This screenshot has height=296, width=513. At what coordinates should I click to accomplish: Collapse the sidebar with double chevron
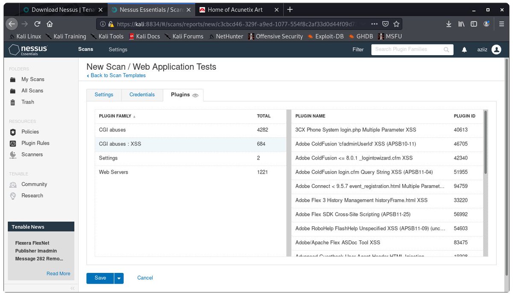[x=72, y=288]
